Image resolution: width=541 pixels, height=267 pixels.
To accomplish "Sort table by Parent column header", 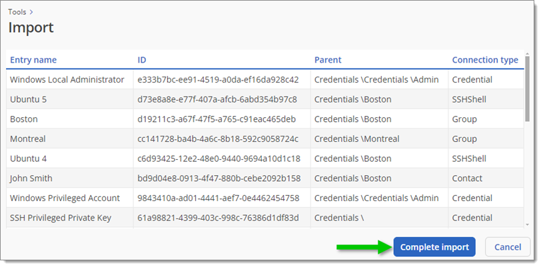I will (328, 60).
